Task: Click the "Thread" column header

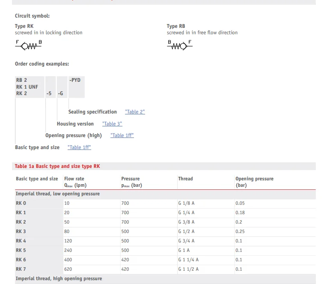Action: [x=185, y=179]
